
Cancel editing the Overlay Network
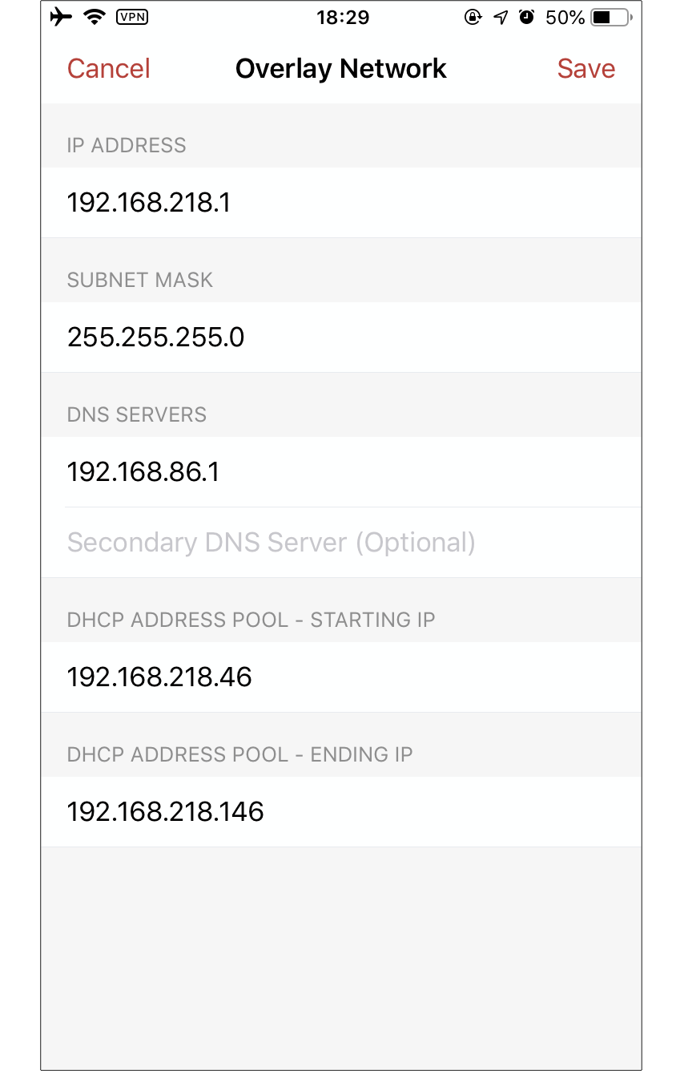[109, 68]
